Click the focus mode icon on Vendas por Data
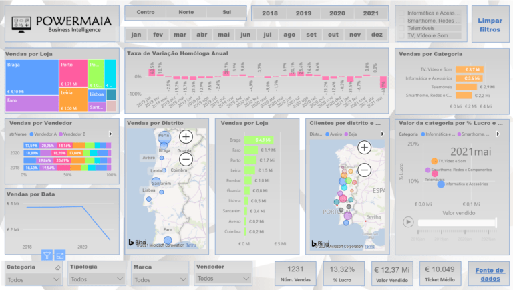513x290 pixels. point(60,254)
